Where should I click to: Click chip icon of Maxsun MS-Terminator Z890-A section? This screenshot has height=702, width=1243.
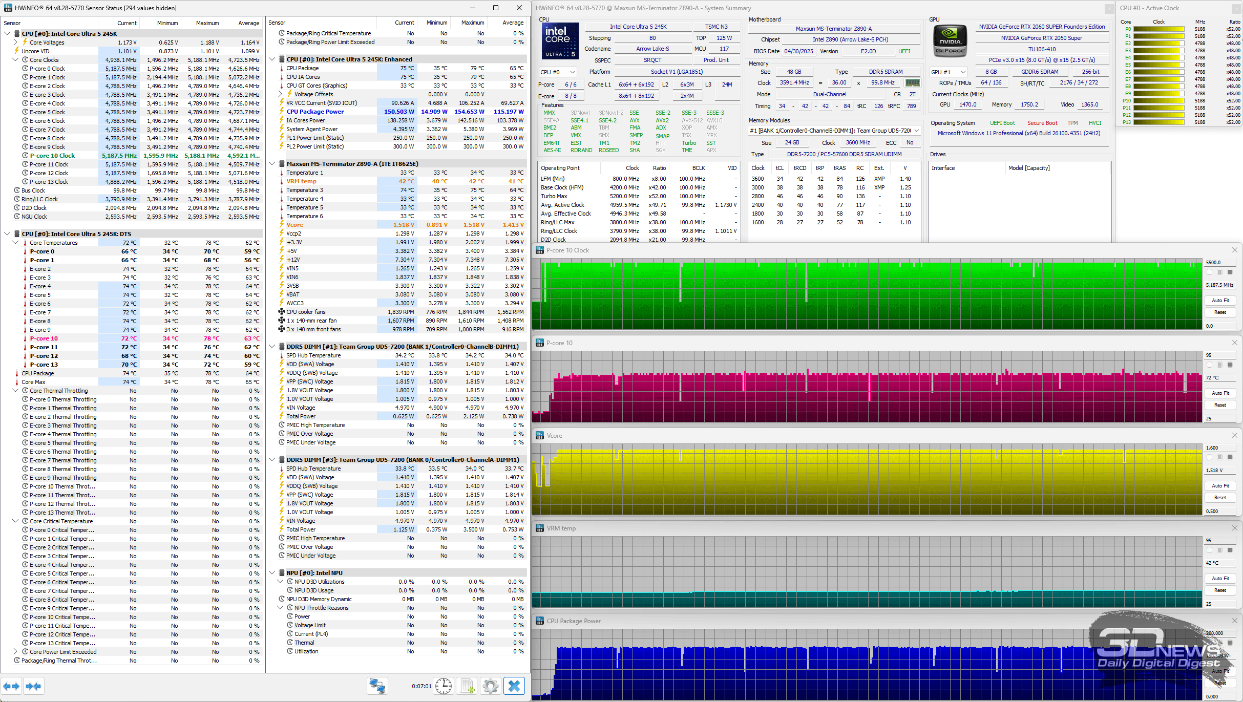282,164
